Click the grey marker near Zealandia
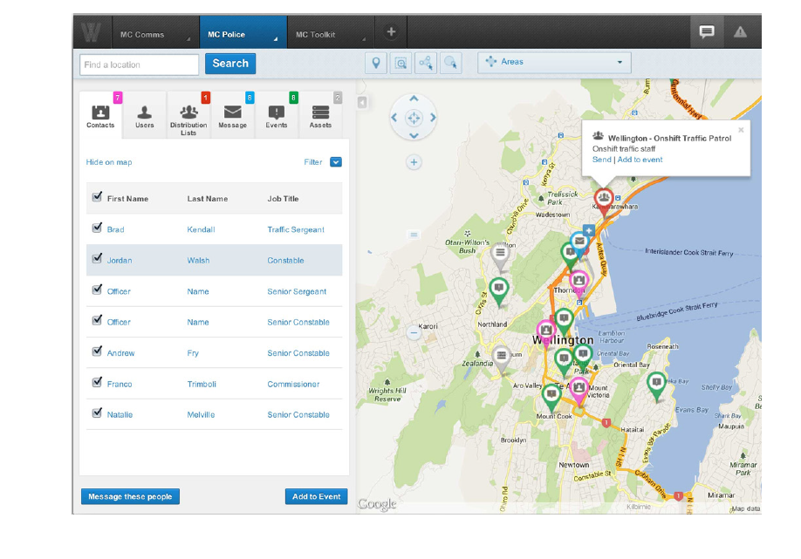This screenshot has width=801, height=559. [501, 355]
